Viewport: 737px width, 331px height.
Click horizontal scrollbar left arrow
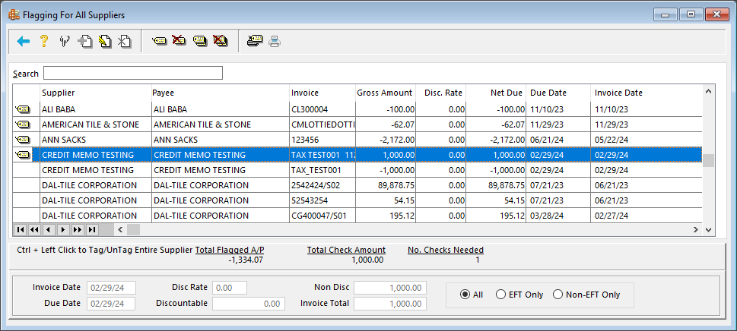point(119,230)
